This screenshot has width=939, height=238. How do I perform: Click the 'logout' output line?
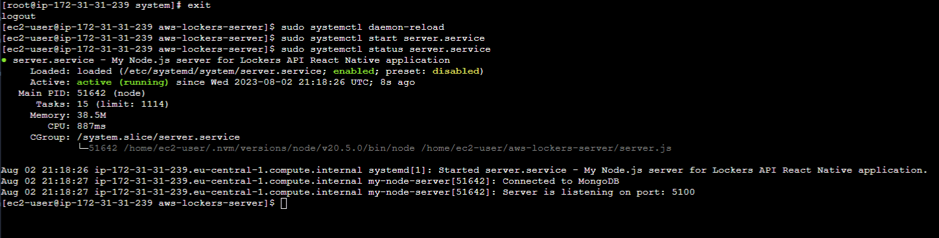(18, 16)
